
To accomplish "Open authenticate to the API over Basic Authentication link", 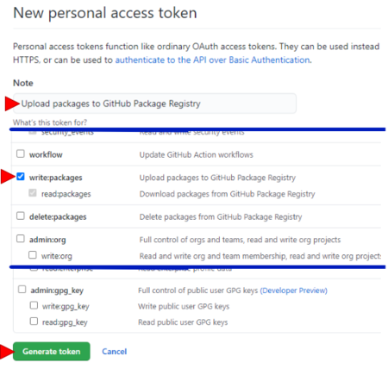I will (x=213, y=60).
